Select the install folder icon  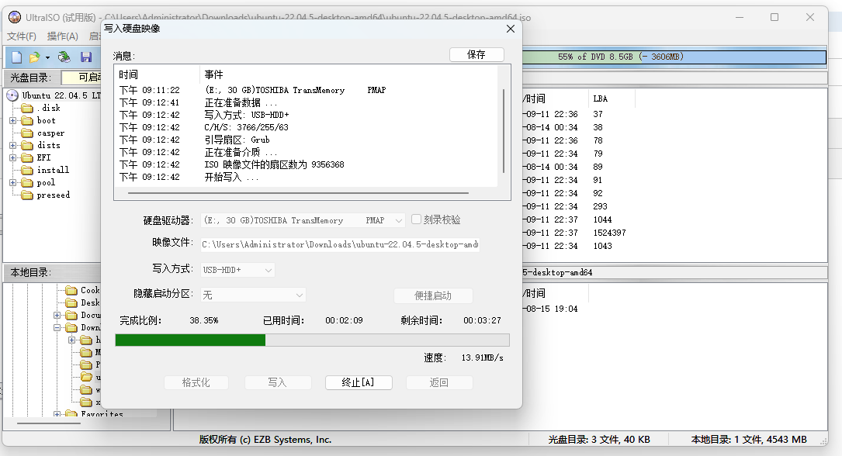click(x=27, y=170)
